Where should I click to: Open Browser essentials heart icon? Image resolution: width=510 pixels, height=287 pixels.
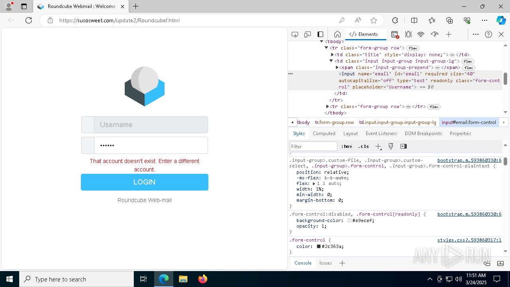467,20
